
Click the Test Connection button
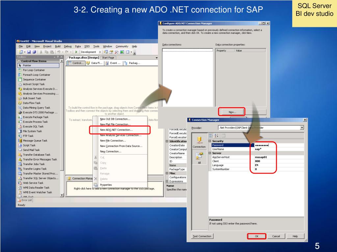202,236
